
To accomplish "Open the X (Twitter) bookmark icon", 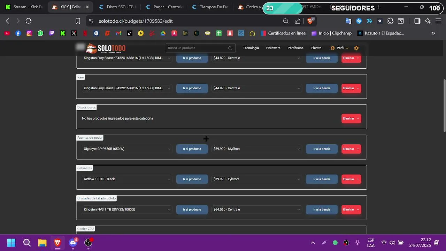I will tap(74, 33).
